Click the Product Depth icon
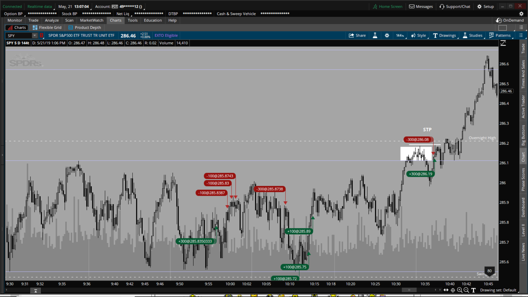 [x=71, y=28]
